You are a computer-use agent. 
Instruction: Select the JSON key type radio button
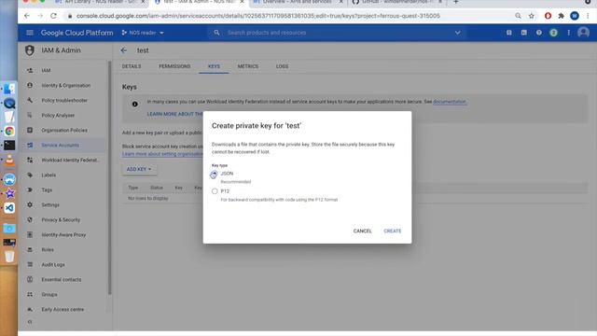(214, 175)
